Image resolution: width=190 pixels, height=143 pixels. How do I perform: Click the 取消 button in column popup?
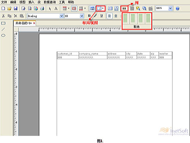click(x=136, y=27)
